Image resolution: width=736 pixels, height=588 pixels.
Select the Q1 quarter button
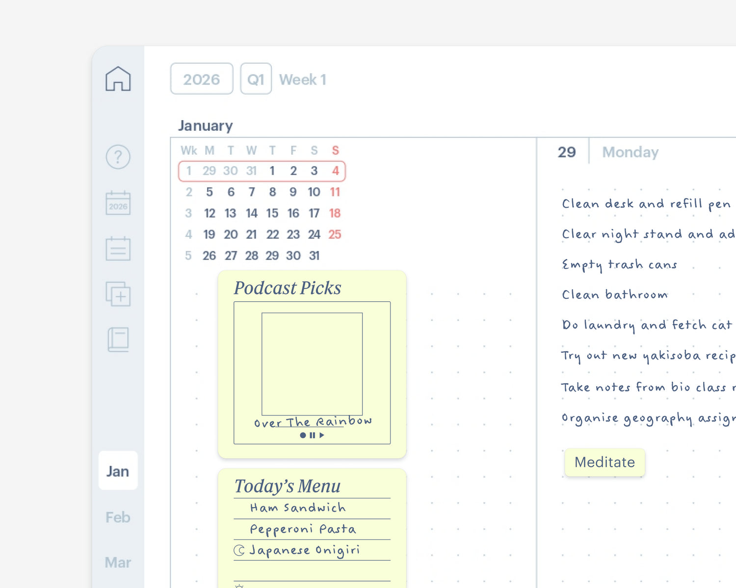256,79
